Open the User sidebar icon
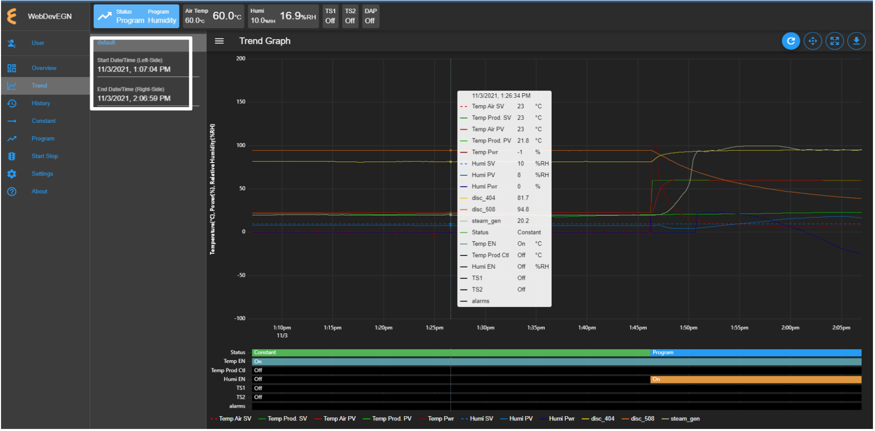Image resolution: width=875 pixels, height=431 pixels. 12,43
